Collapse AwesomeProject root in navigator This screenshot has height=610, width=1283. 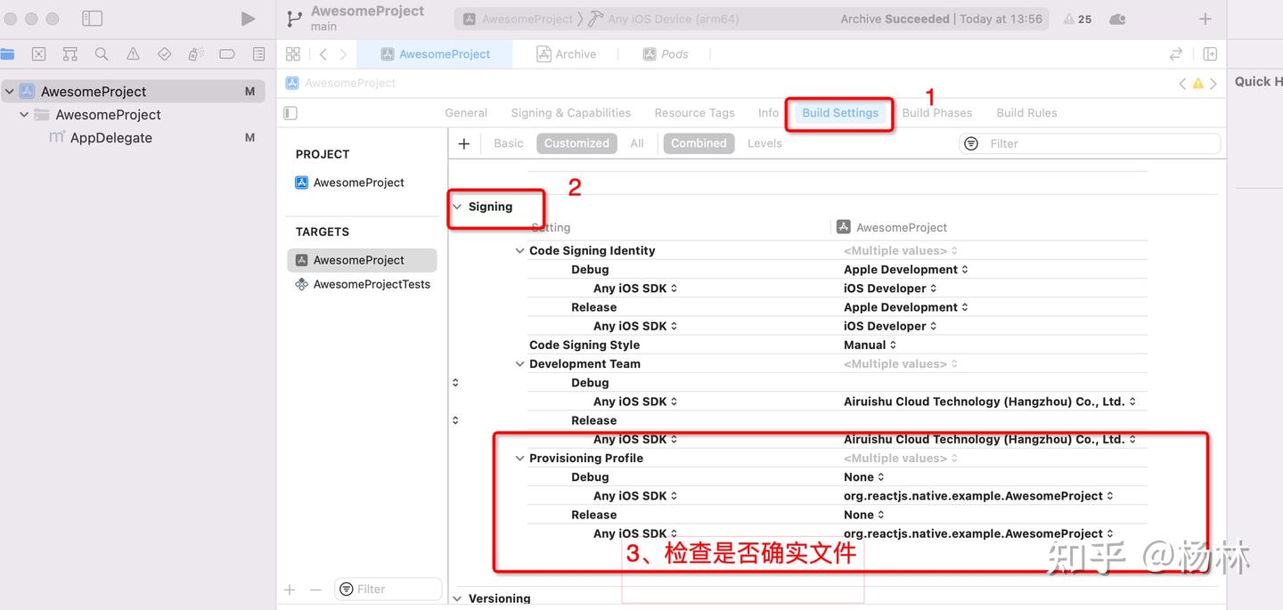10,92
